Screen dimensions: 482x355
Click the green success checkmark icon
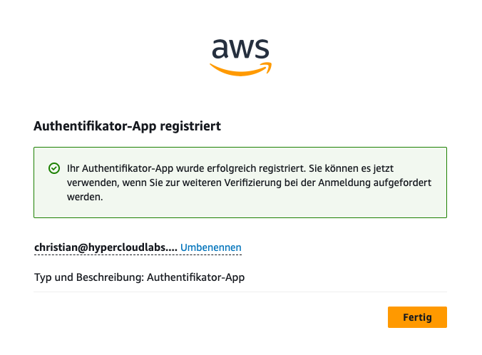(x=53, y=168)
